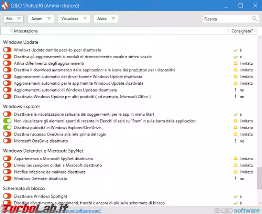
Task: Sort by the Impostazione column header
Action: [120, 31]
